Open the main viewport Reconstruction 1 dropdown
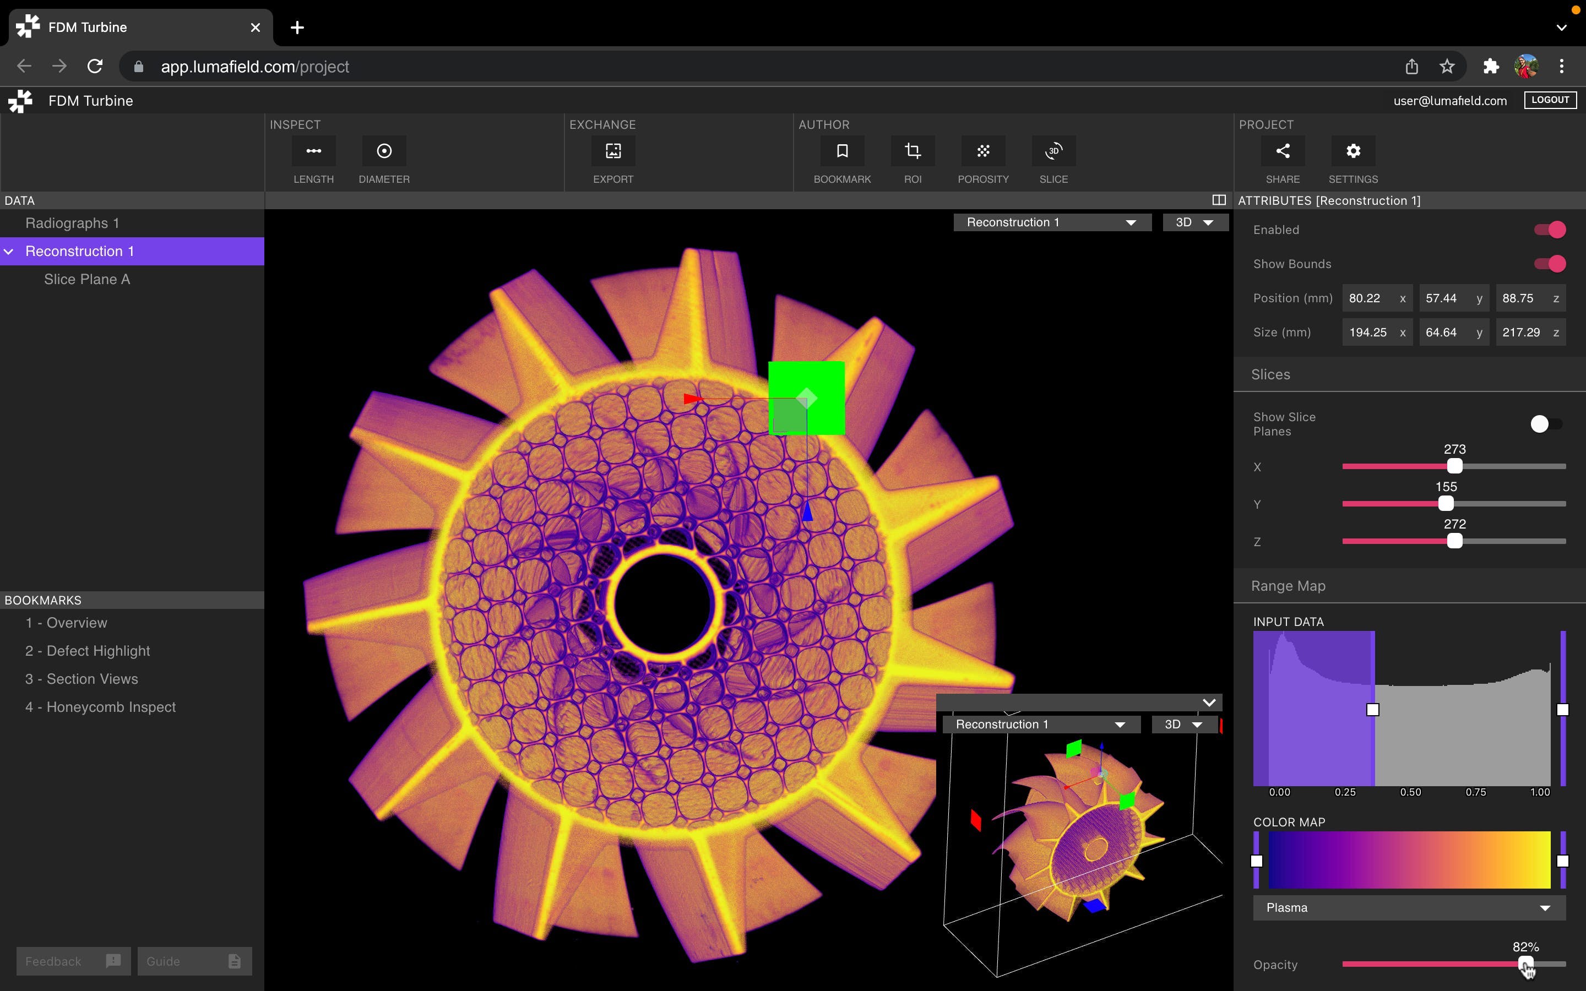Image resolution: width=1586 pixels, height=991 pixels. (x=1052, y=222)
